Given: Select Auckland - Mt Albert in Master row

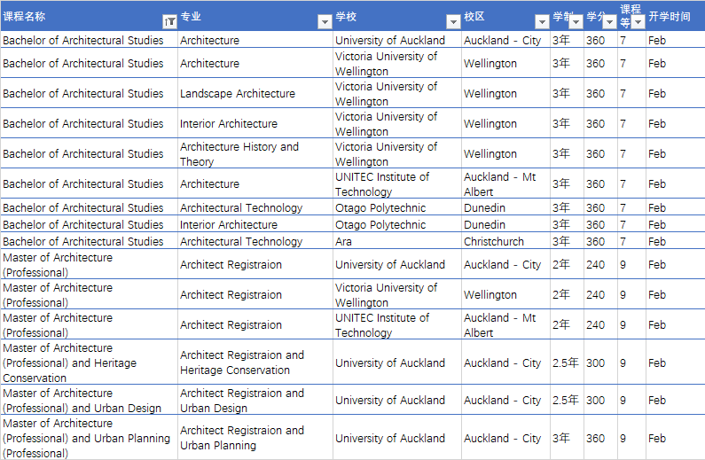Looking at the screenshot, I should click(x=500, y=325).
